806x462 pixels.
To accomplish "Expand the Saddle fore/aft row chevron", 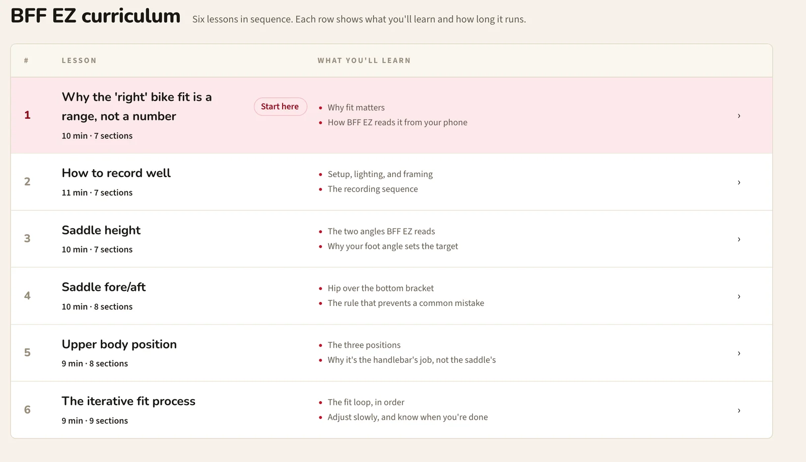I will tap(739, 296).
